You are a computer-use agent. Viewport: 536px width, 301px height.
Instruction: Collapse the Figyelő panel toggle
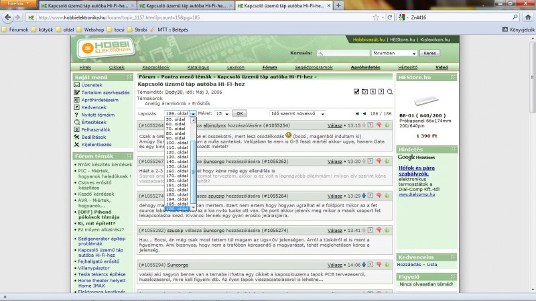tap(454, 277)
